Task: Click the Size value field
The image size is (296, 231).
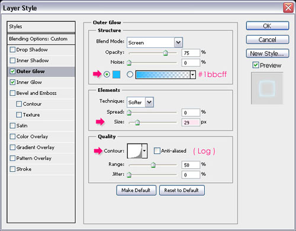Action: pyautogui.click(x=191, y=123)
